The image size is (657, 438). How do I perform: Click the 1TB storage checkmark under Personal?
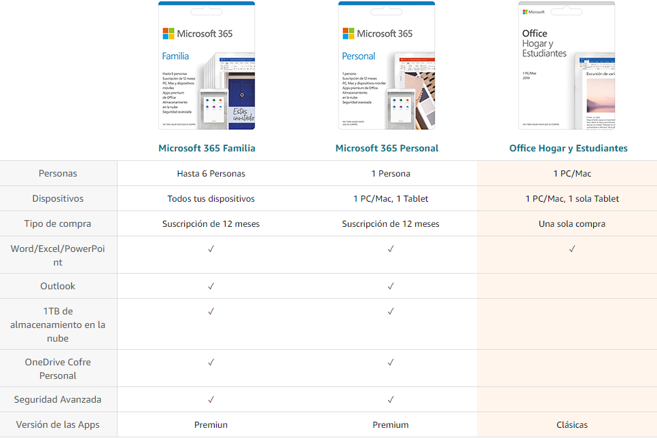pyautogui.click(x=391, y=311)
